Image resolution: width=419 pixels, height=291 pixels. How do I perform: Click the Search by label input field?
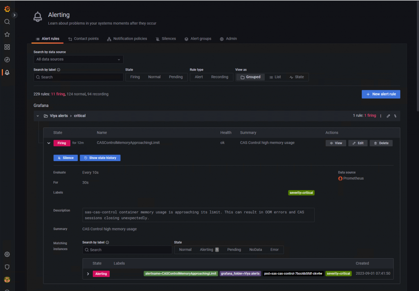[x=78, y=77]
